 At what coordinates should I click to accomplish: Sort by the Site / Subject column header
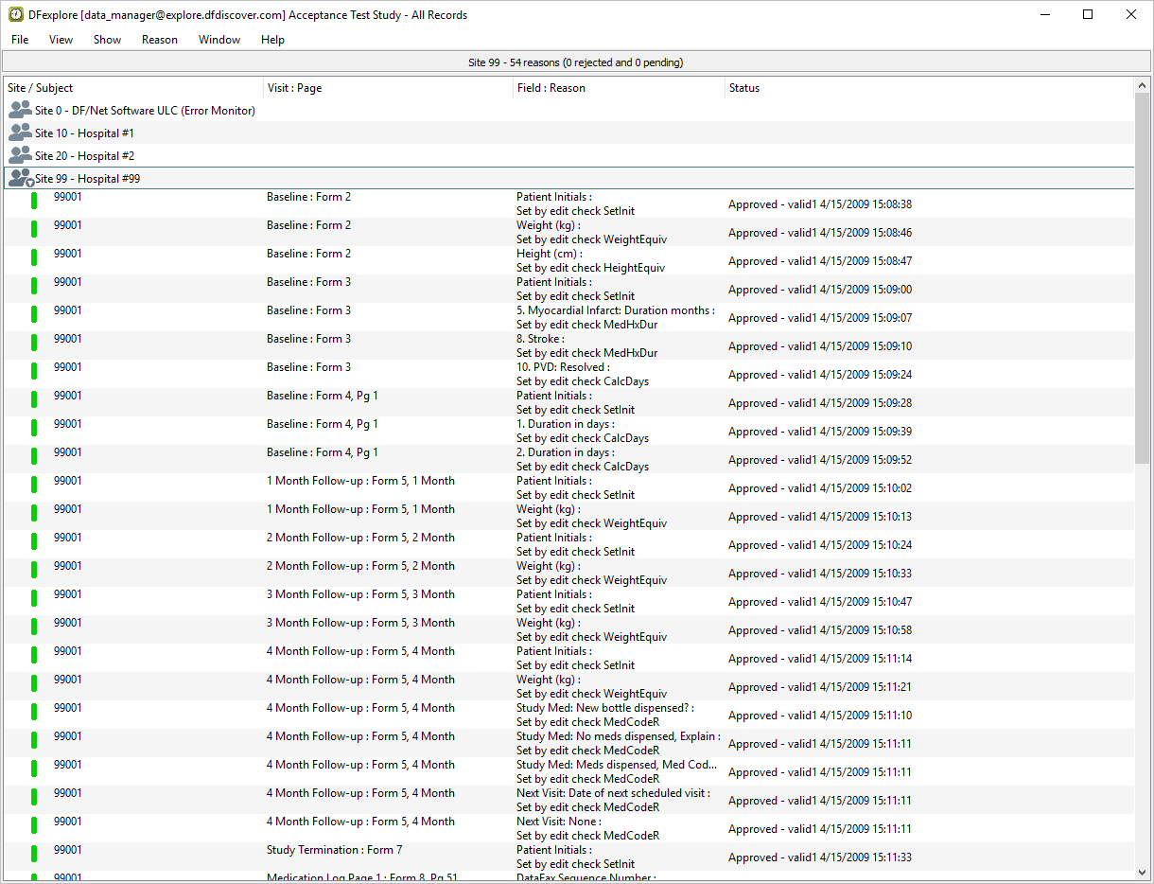point(41,88)
